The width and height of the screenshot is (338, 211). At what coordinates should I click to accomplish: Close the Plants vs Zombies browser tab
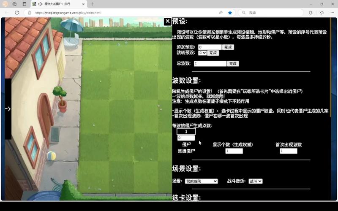(83, 4)
